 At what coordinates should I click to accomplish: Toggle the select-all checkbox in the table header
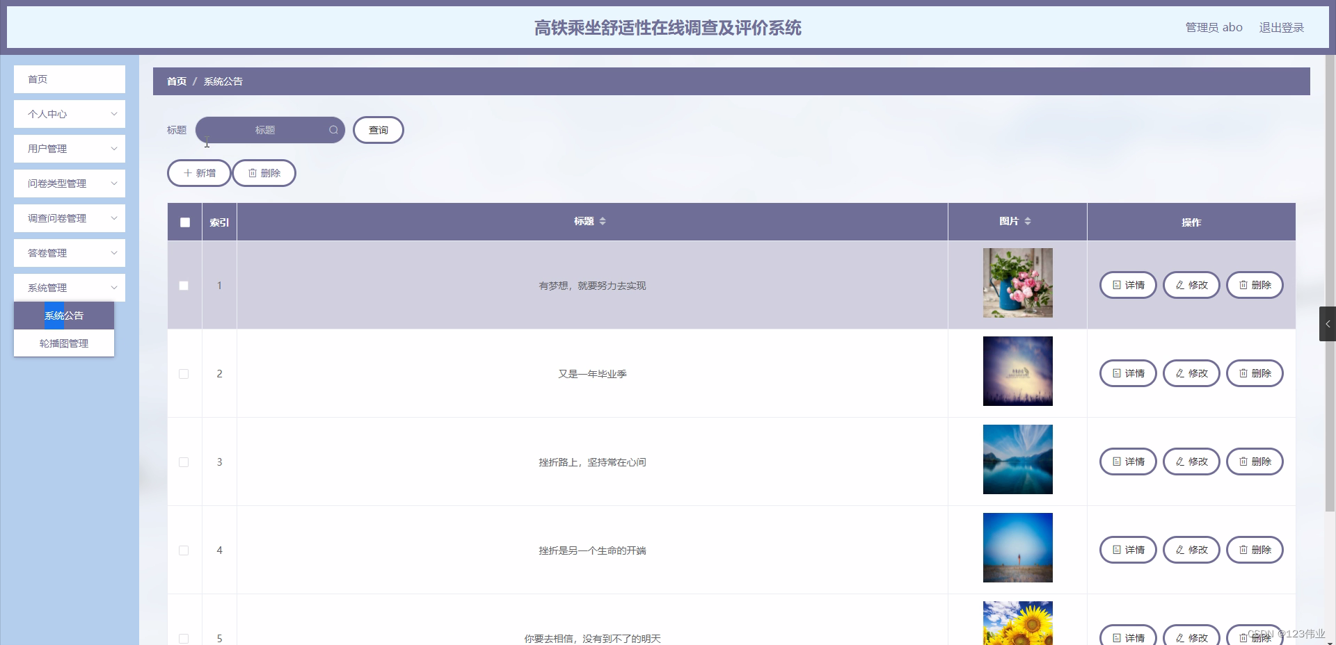click(x=184, y=222)
